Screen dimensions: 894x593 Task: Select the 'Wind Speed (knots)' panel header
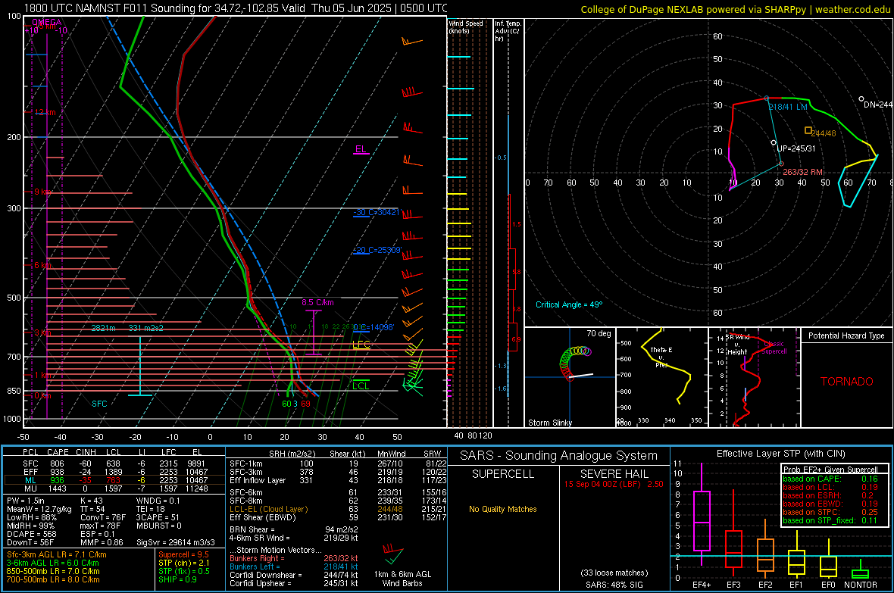click(x=466, y=27)
